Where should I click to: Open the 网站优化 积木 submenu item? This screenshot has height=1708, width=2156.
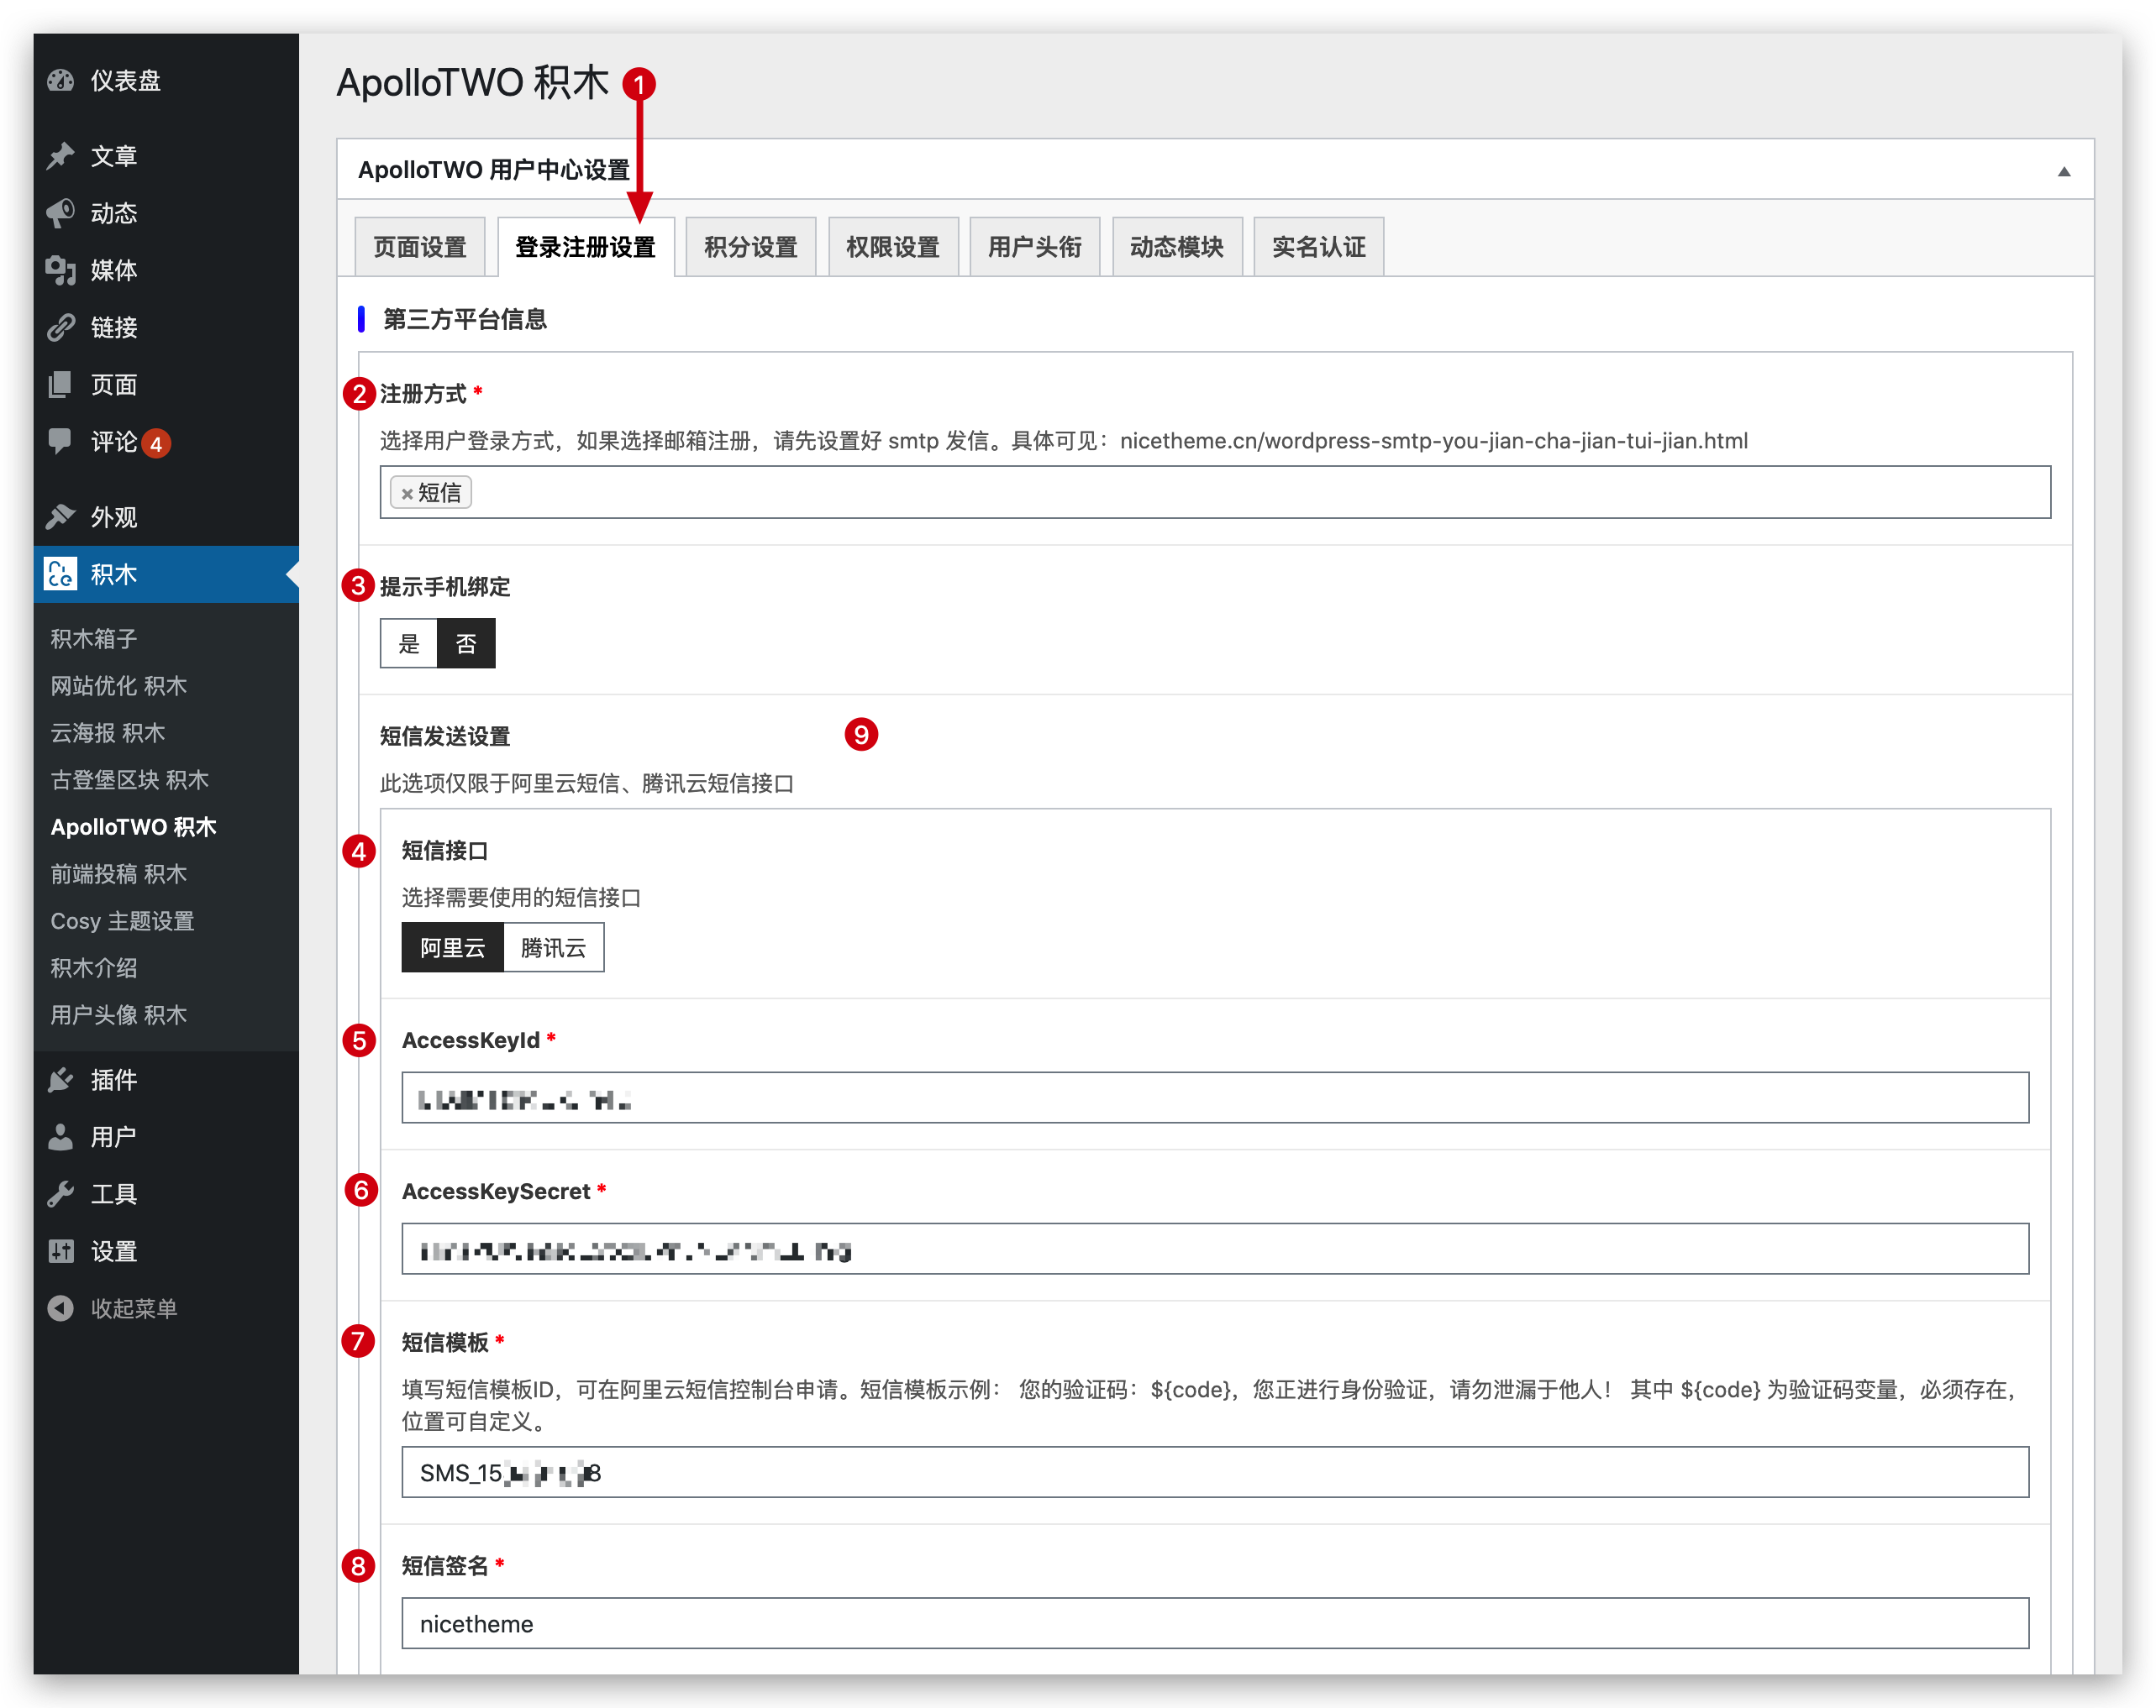point(119,685)
